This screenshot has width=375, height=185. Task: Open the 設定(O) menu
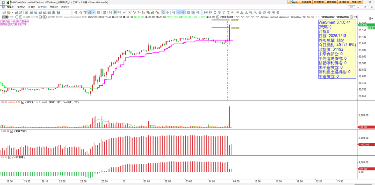[x=42, y=7]
